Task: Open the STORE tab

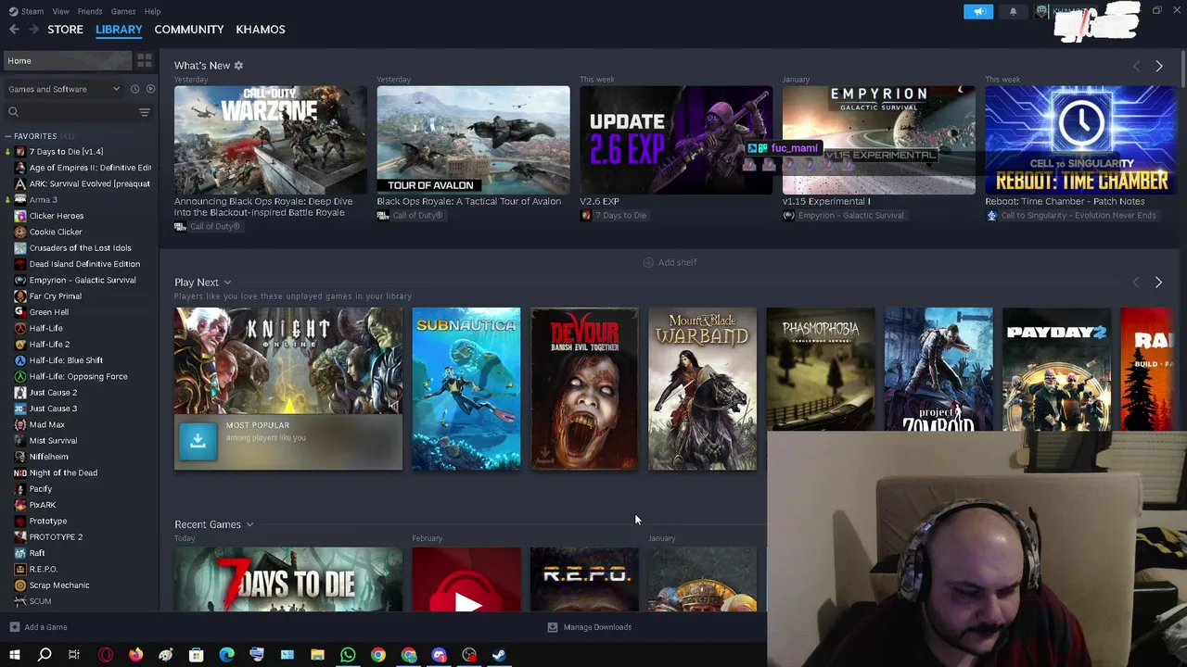Action: click(65, 30)
